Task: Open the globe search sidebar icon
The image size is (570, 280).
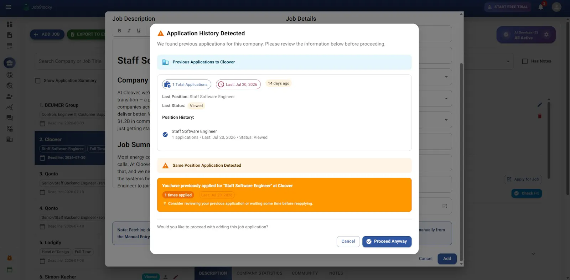Action: coord(10,85)
